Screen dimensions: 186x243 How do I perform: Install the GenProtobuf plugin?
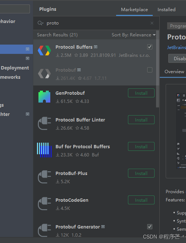point(141,93)
